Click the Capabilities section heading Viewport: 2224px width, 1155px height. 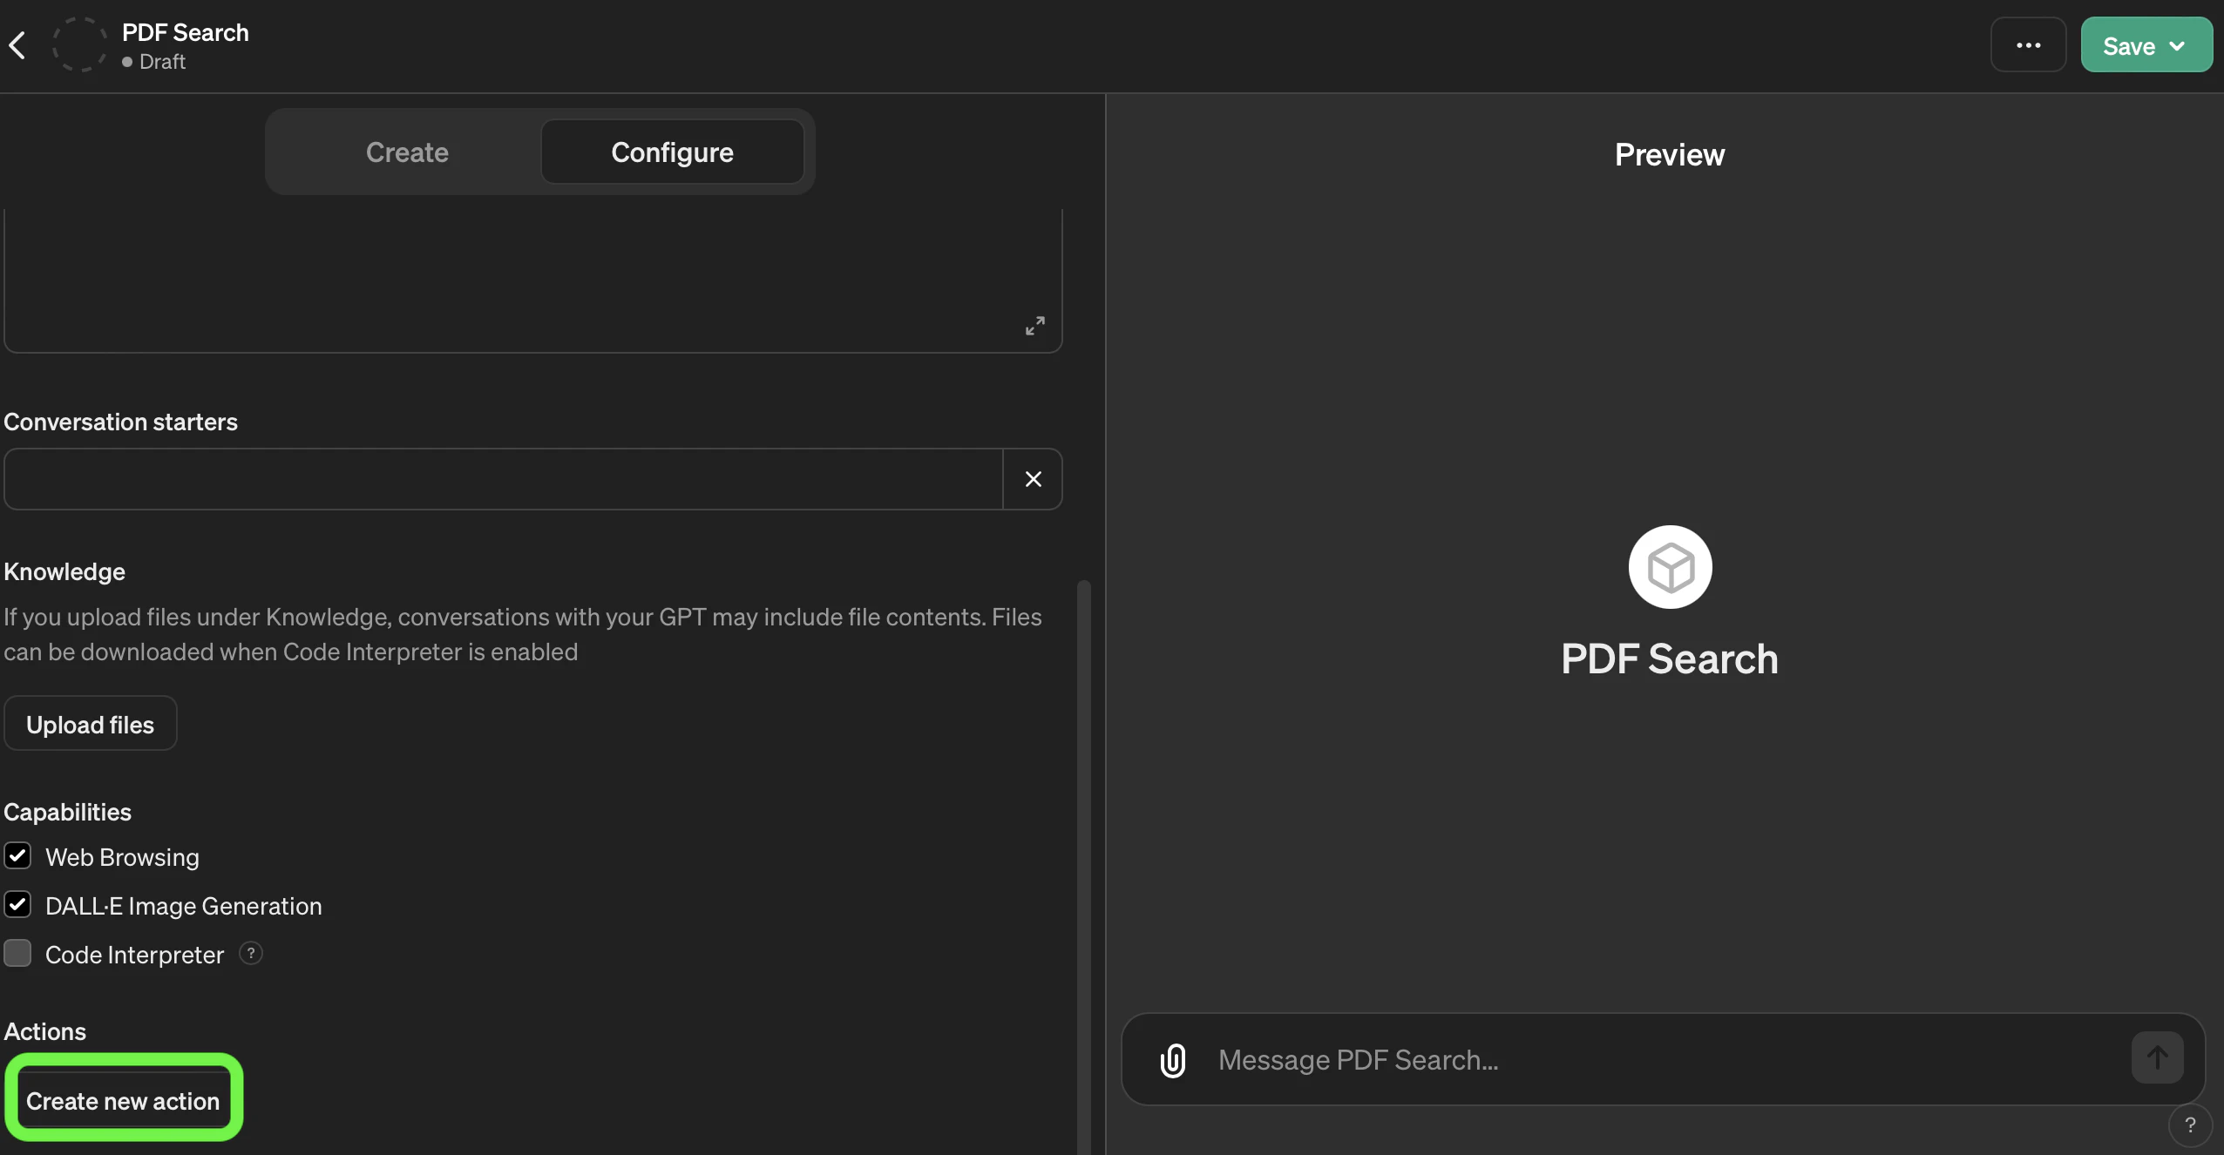tap(67, 812)
